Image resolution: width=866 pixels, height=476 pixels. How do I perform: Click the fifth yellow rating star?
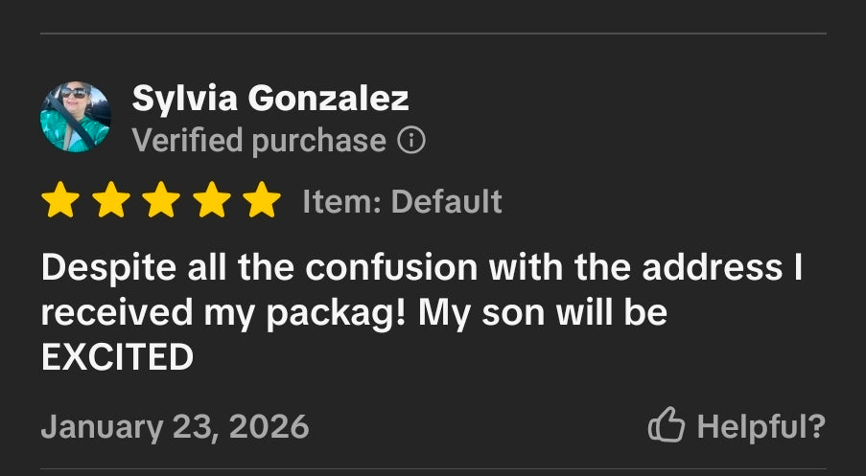[x=262, y=199]
